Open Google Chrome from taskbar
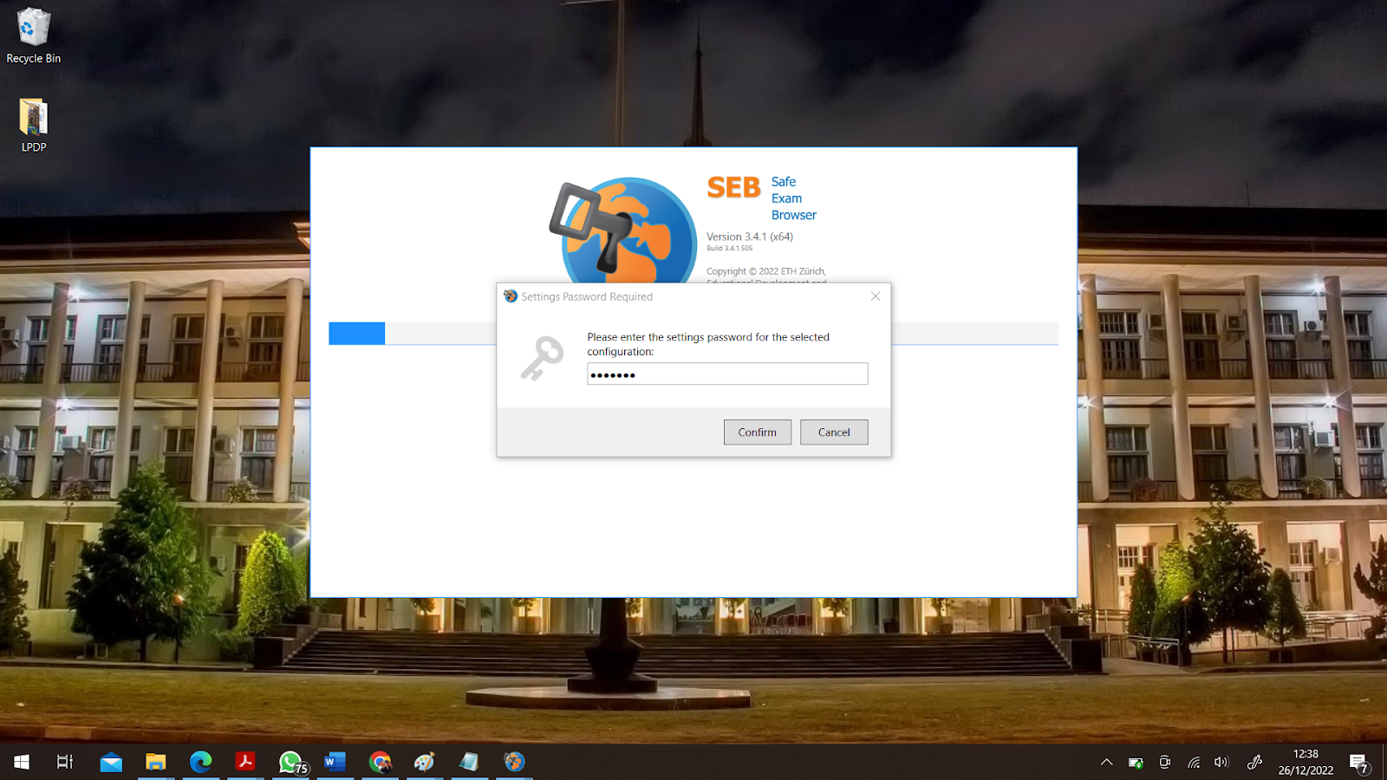 380,762
